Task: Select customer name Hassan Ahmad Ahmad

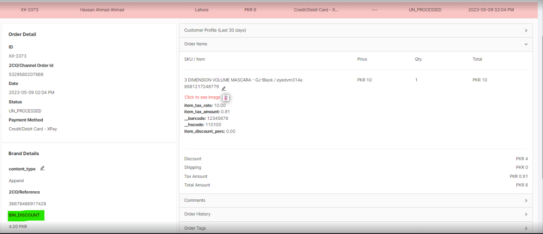Action: tap(102, 10)
